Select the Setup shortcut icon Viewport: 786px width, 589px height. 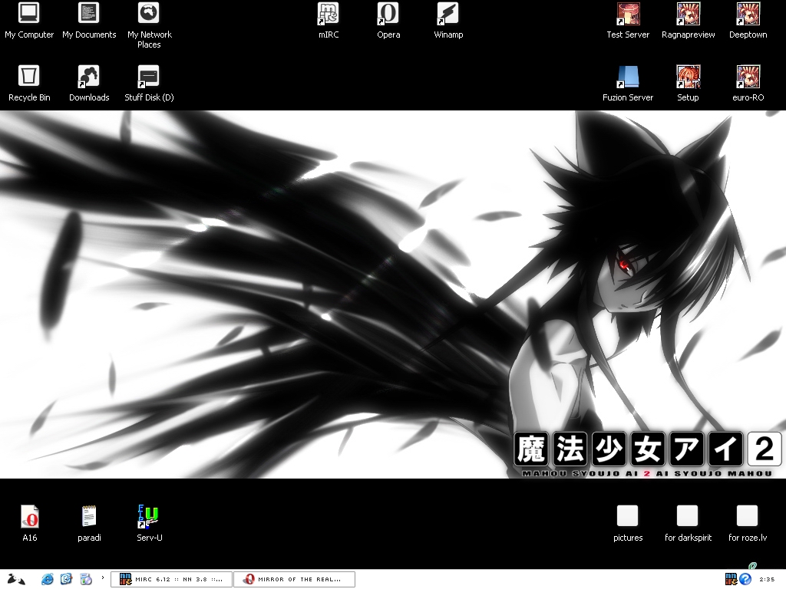pos(688,76)
